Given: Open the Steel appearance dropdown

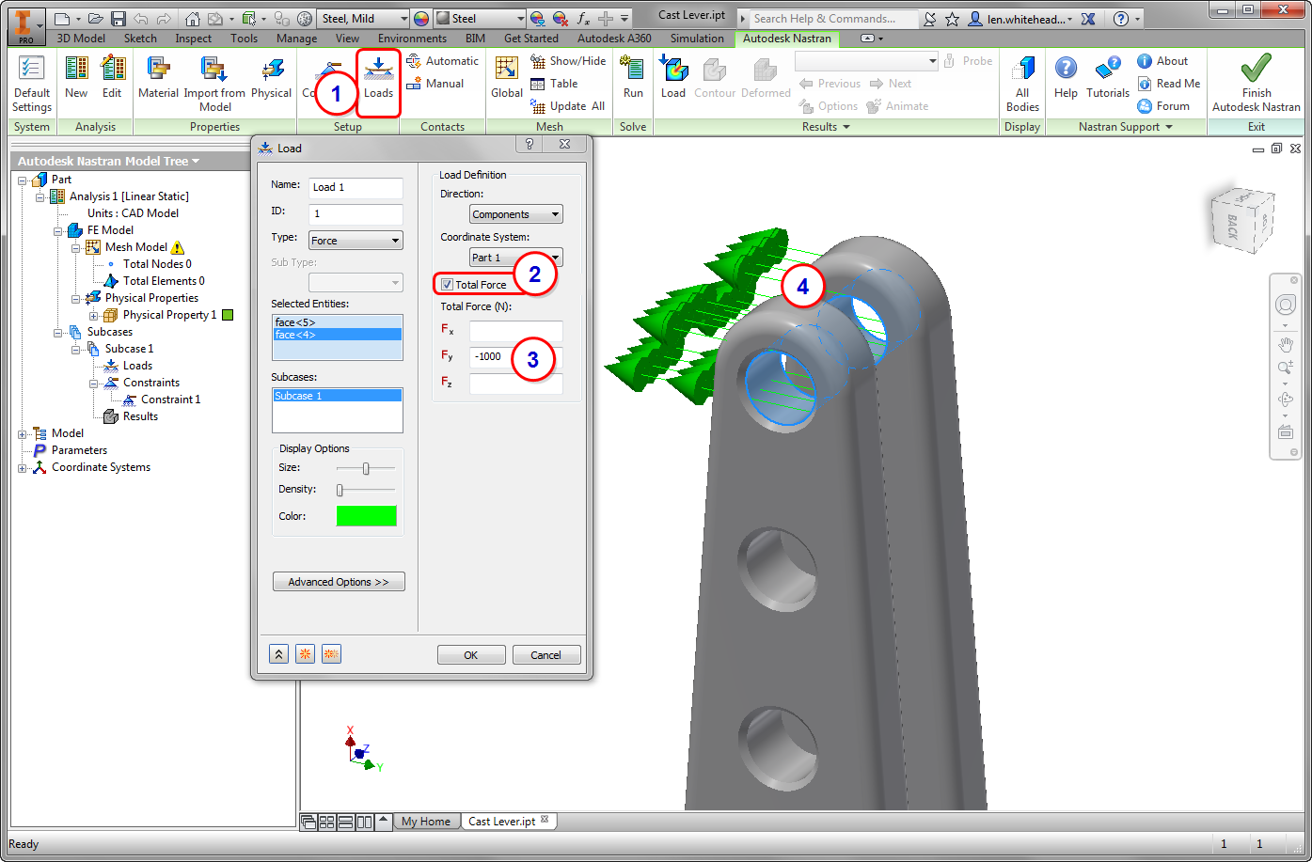Looking at the screenshot, I should (x=480, y=19).
